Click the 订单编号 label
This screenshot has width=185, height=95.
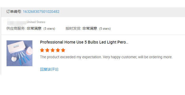click(14, 12)
